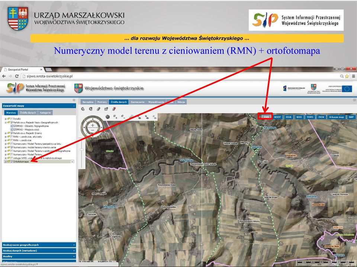The width and height of the screenshot is (357, 267).
Task: Uncheck Państwowy Rejestr Nazw Geograficznych layer
Action: pos(12,123)
